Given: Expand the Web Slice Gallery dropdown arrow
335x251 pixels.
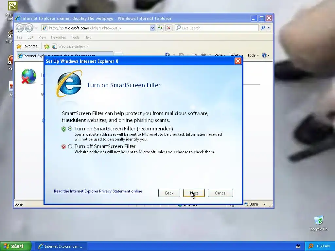Looking at the screenshot, I should [88, 46].
